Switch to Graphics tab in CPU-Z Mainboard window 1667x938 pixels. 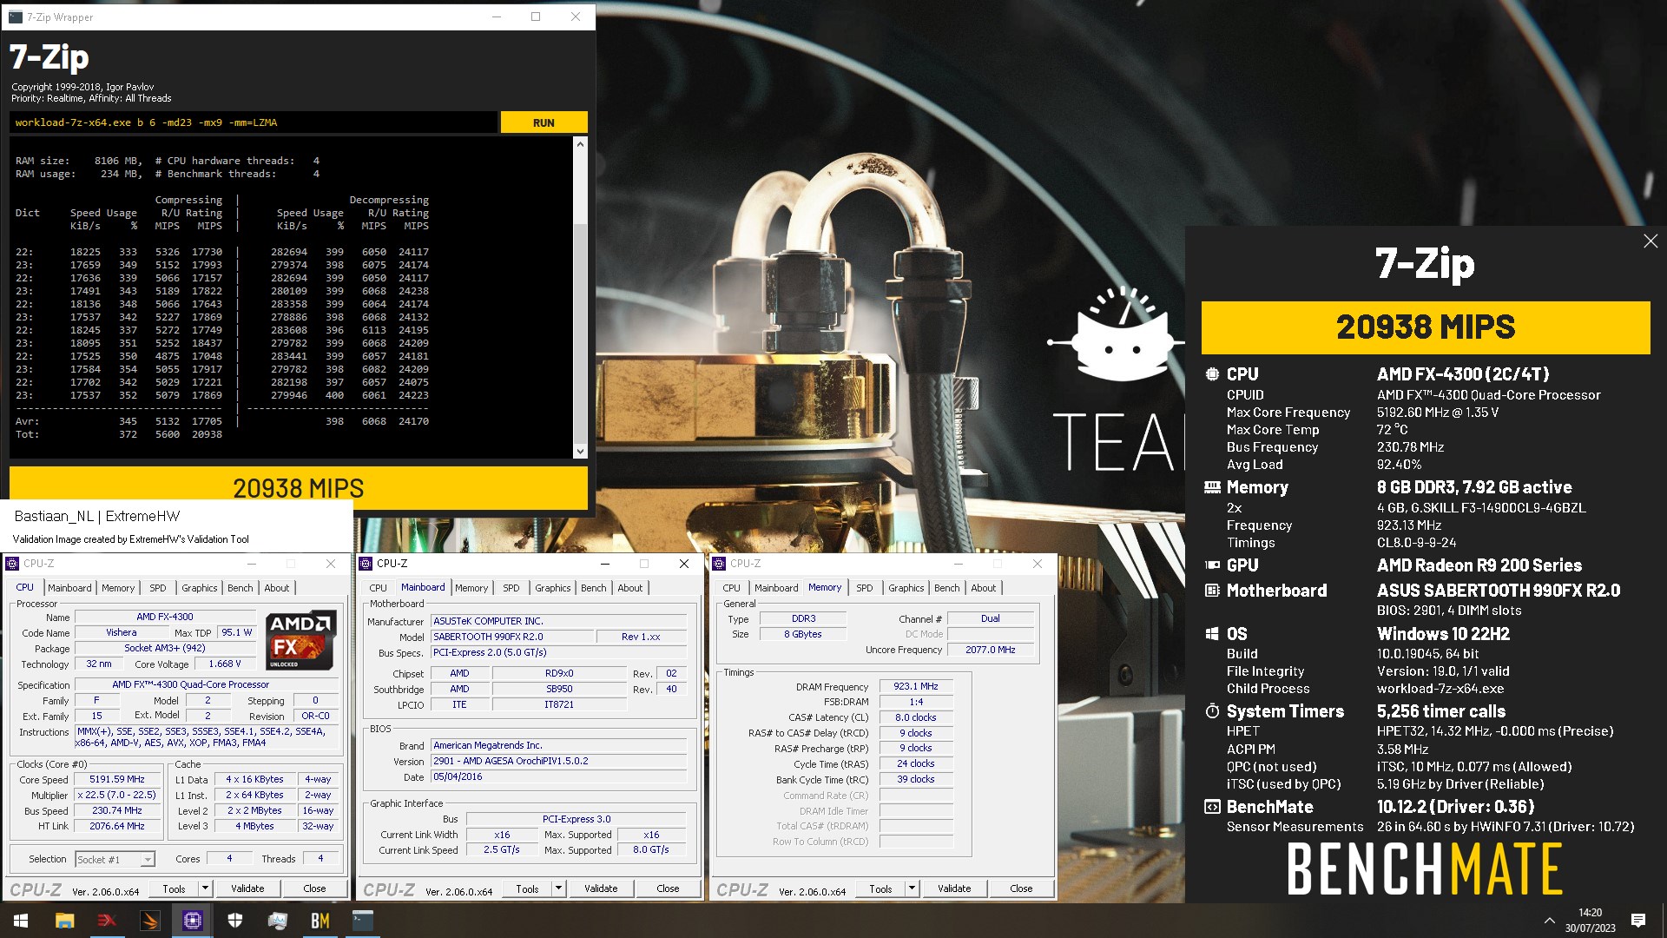click(x=553, y=588)
